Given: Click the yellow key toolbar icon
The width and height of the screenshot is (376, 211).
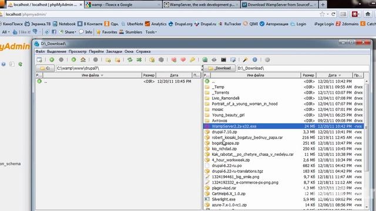Looking at the screenshot, I should (192, 60).
